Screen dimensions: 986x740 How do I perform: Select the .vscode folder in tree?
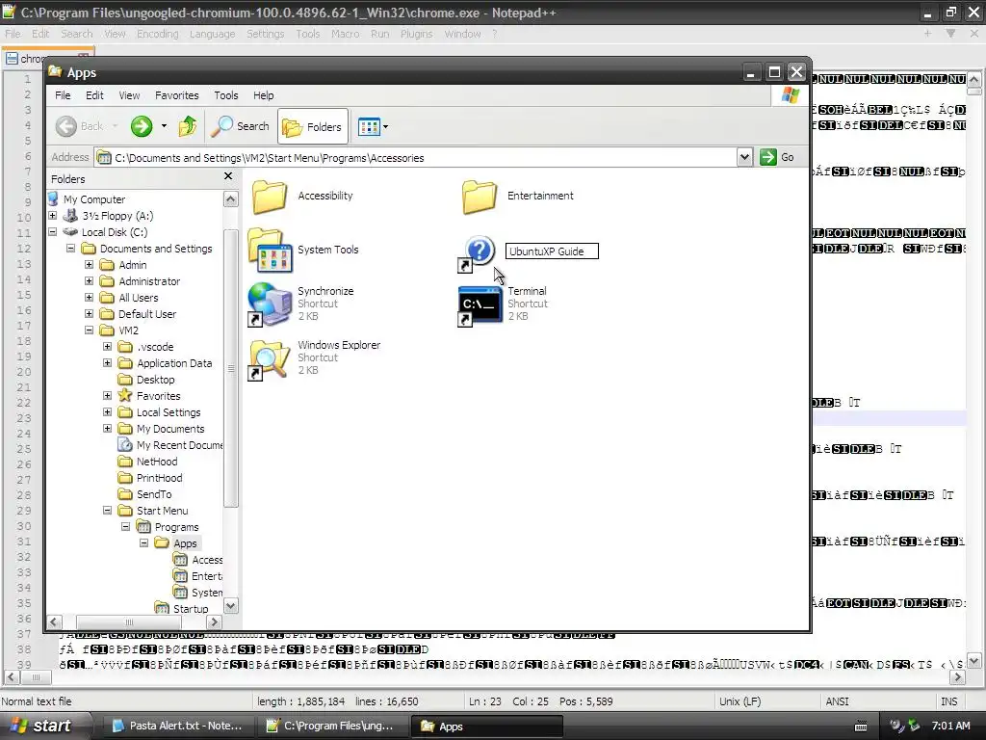tap(155, 347)
